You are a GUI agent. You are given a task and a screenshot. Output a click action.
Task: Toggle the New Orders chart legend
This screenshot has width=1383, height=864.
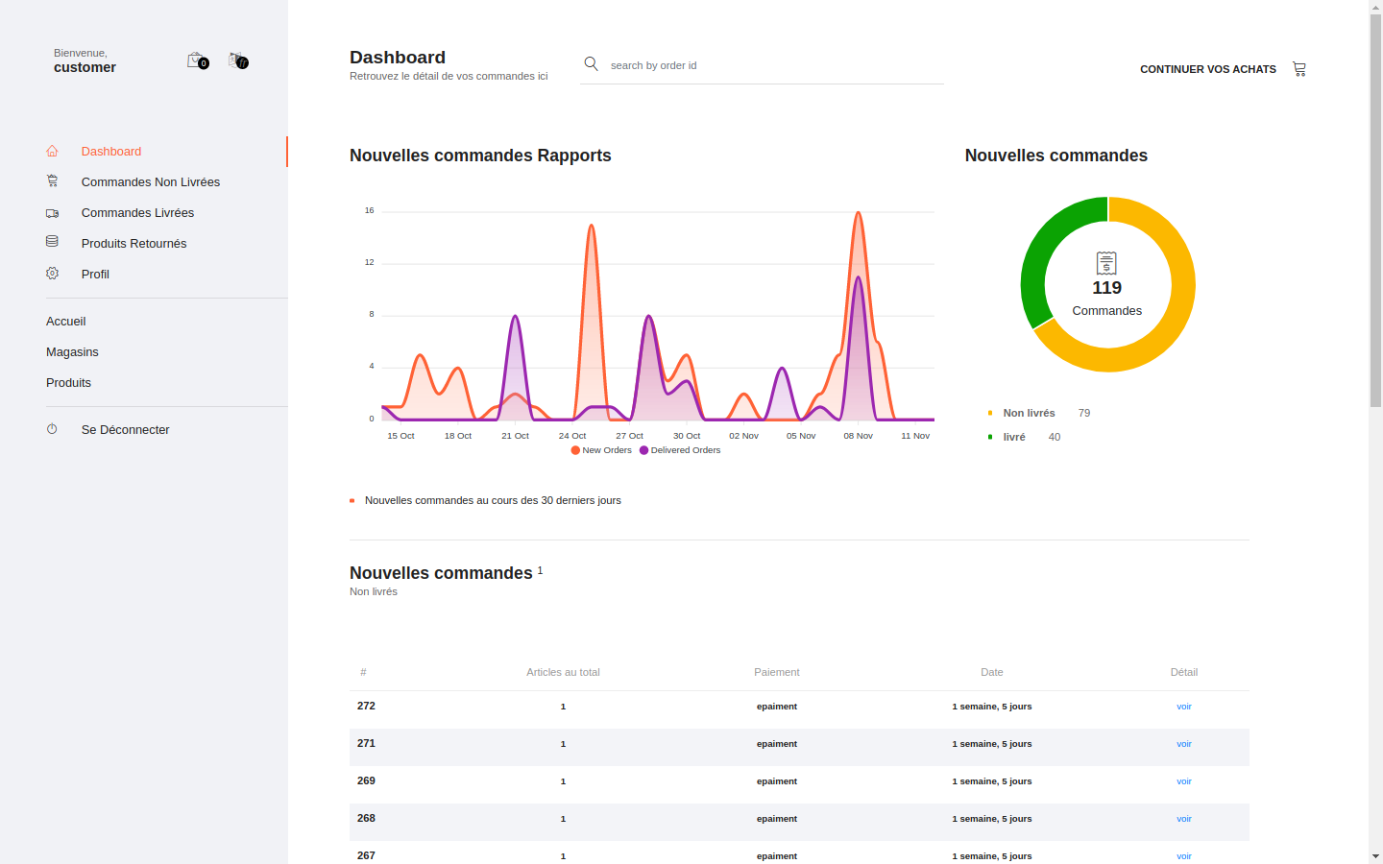(601, 450)
